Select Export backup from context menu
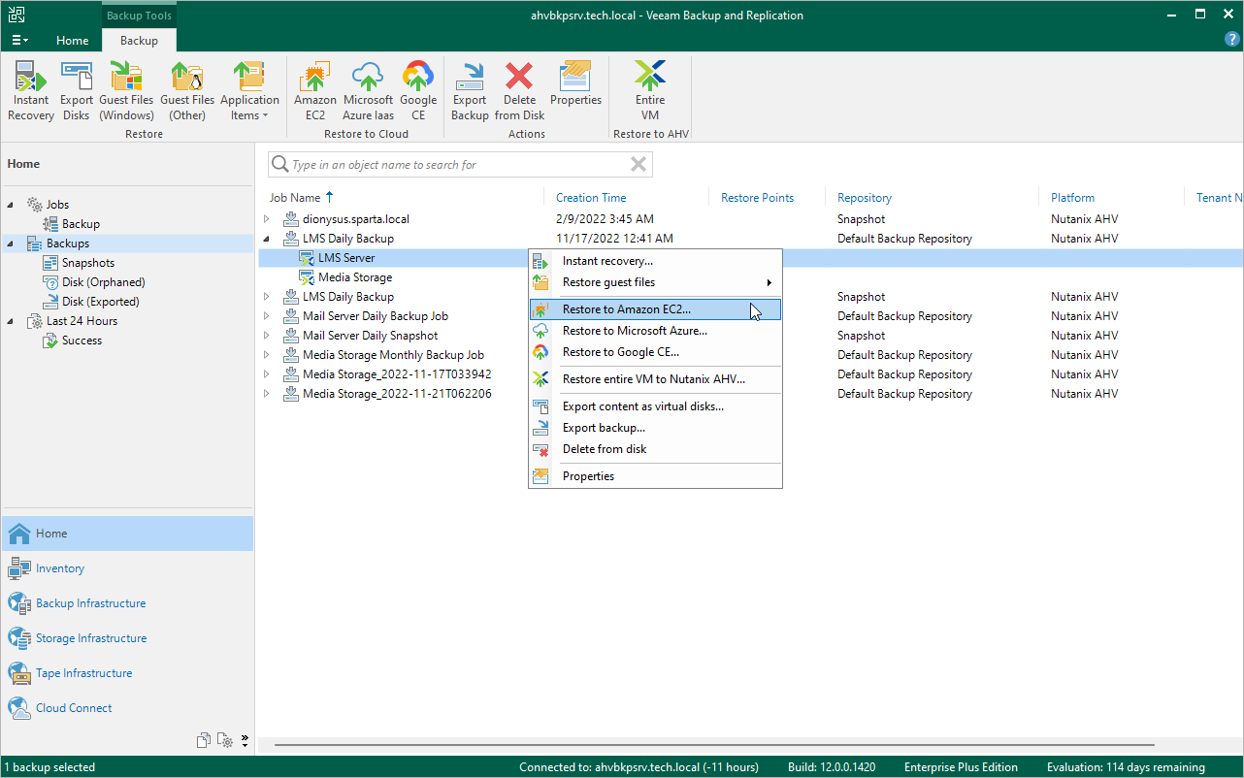This screenshot has width=1244, height=778. pyautogui.click(x=604, y=428)
